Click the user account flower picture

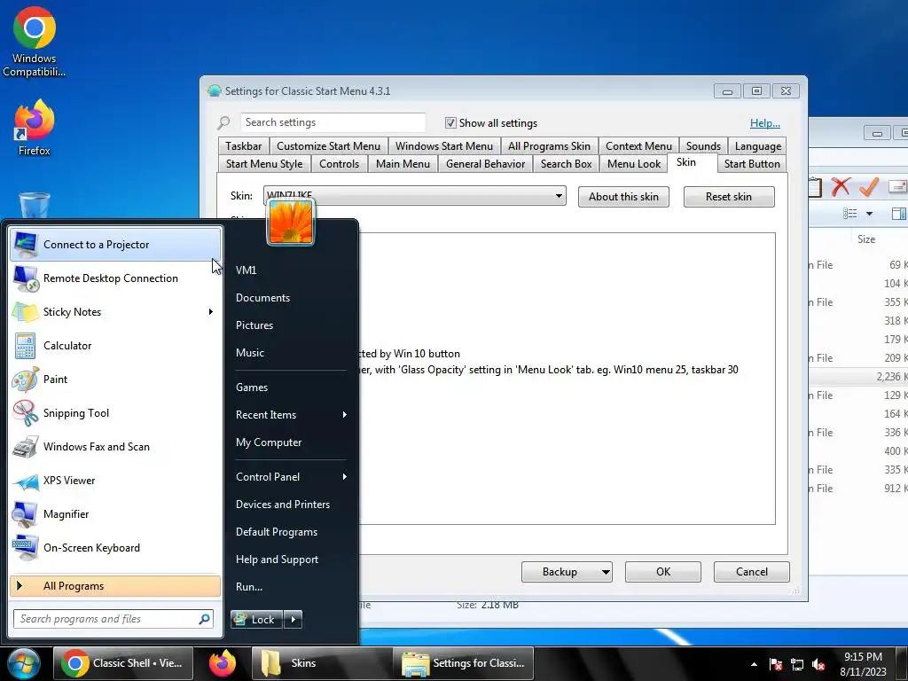[x=290, y=223]
